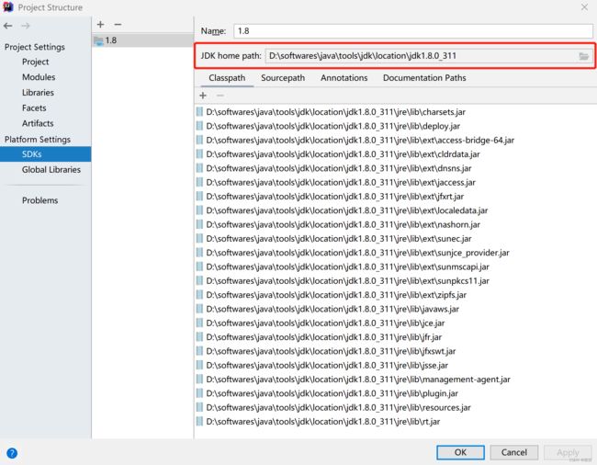The image size is (597, 465).
Task: Select the plugin.jar classpath row
Action: (x=395, y=394)
